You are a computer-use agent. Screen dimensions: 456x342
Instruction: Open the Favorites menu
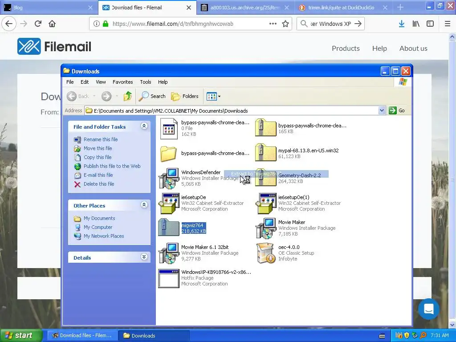point(123,82)
